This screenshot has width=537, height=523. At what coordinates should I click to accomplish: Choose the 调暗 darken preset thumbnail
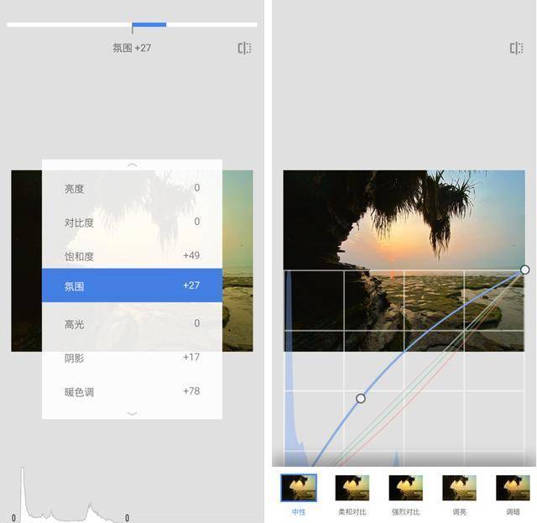(513, 488)
